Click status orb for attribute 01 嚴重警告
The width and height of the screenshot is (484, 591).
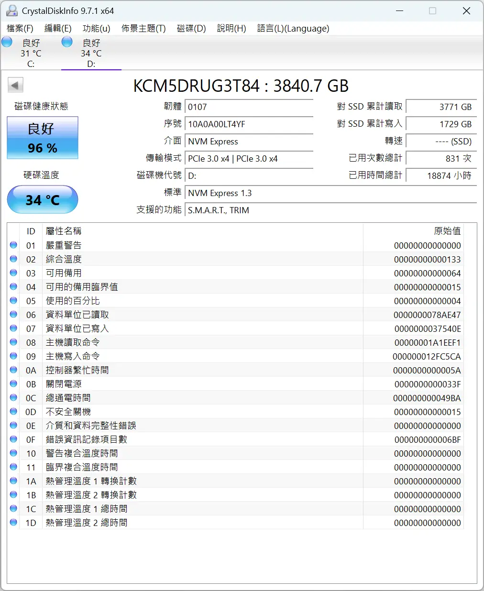pyautogui.click(x=13, y=245)
